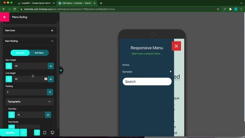Open the Update options arrow

tap(23, 133)
